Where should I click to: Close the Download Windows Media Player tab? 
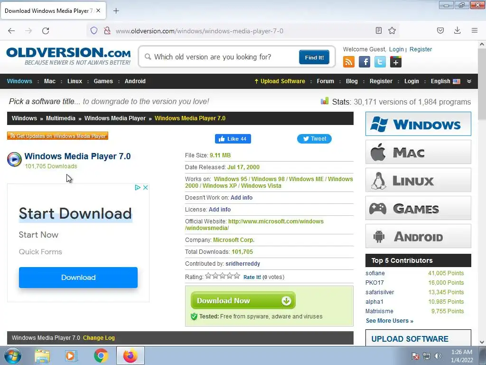coord(98,10)
